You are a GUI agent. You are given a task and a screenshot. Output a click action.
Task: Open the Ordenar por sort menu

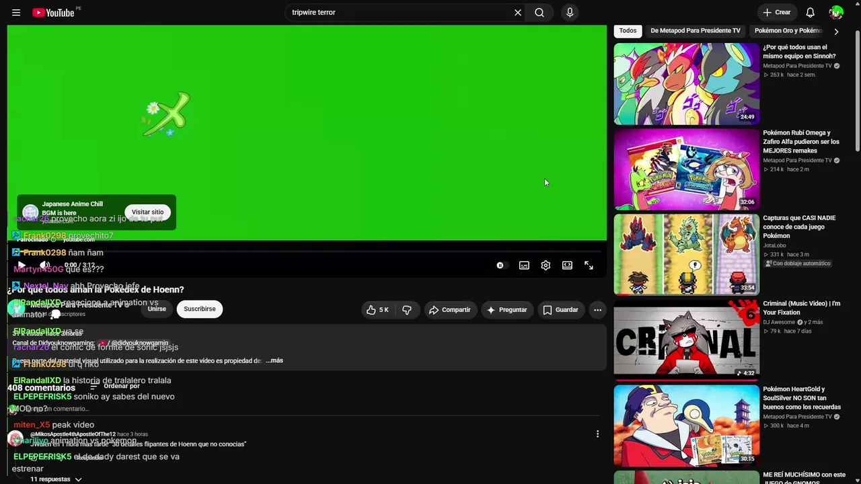[115, 387]
